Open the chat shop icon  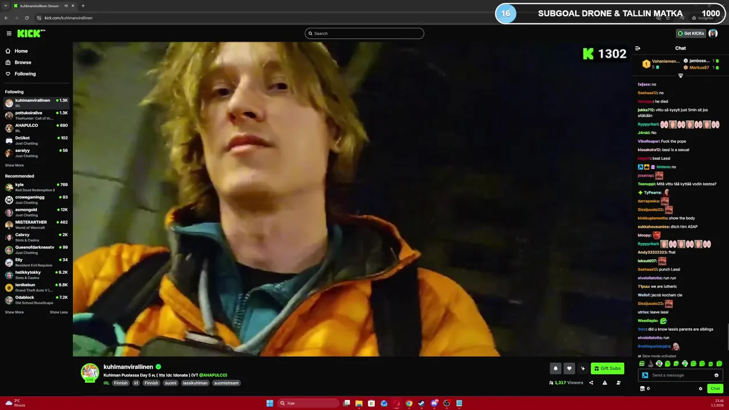[x=642, y=389]
